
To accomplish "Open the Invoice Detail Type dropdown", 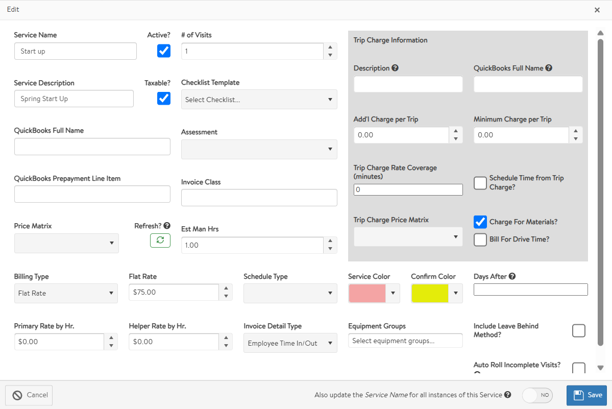I will (290, 343).
